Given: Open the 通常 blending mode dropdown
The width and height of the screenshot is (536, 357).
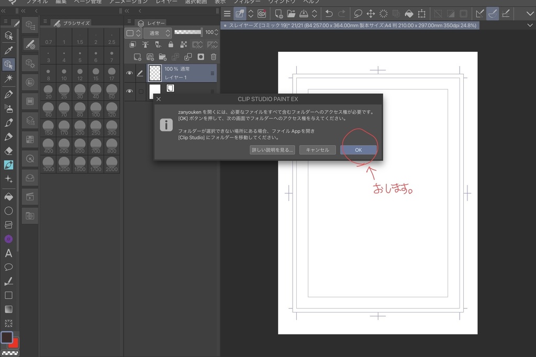Looking at the screenshot, I should tap(158, 33).
